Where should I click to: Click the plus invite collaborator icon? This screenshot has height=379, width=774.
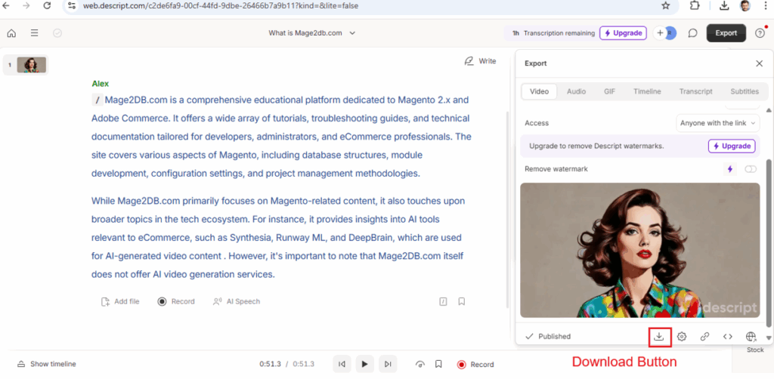pos(660,33)
